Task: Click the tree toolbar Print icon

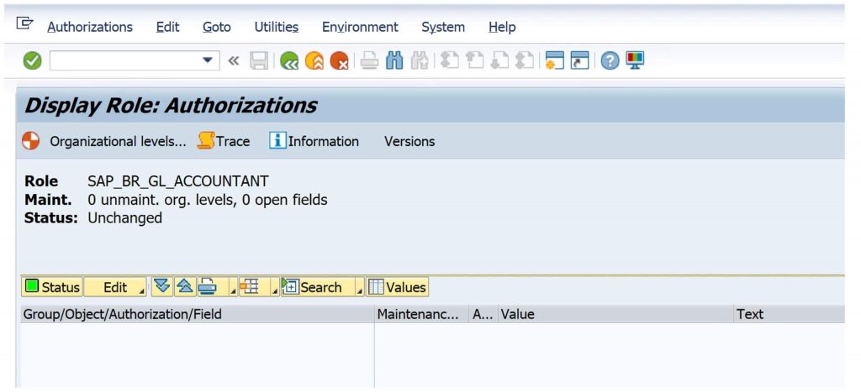Action: tap(208, 287)
